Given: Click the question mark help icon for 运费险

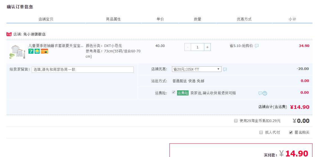Looking at the screenshot, I should coord(265,93).
